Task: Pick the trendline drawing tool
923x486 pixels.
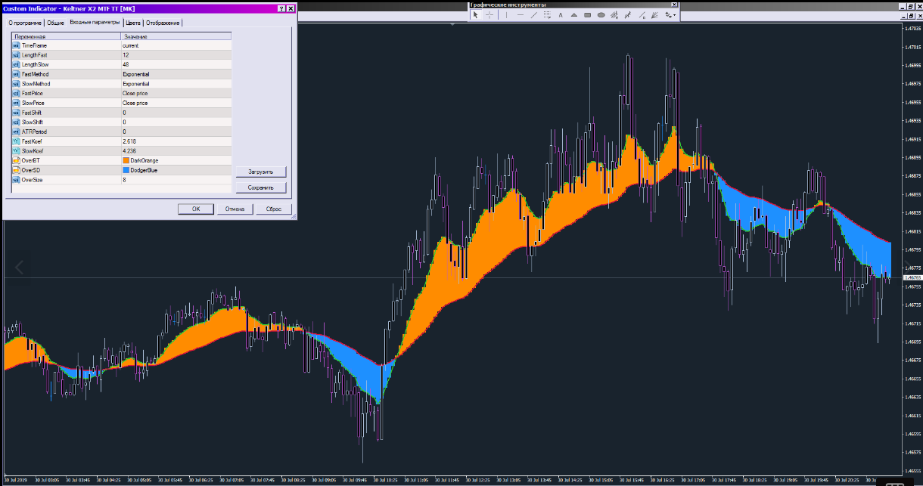Action: tap(534, 14)
